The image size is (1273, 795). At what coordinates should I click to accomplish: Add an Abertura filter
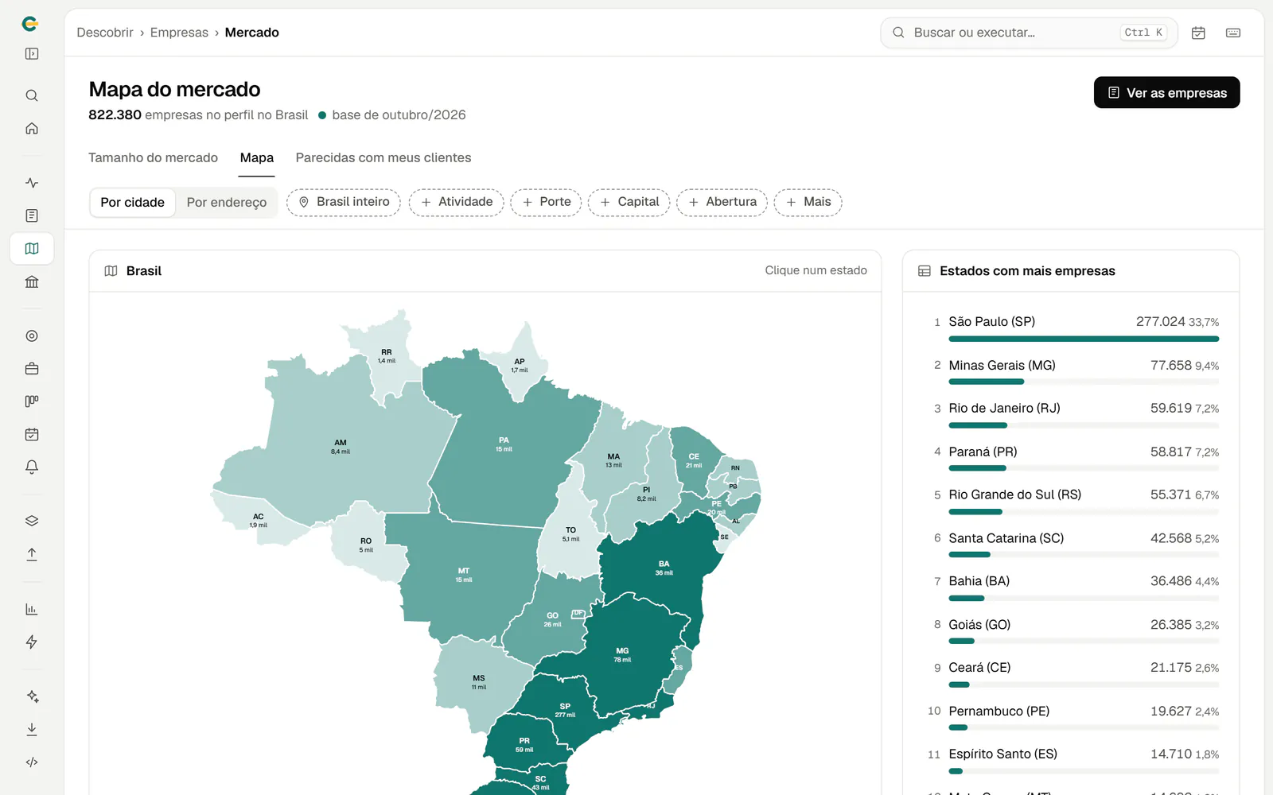coord(722,202)
